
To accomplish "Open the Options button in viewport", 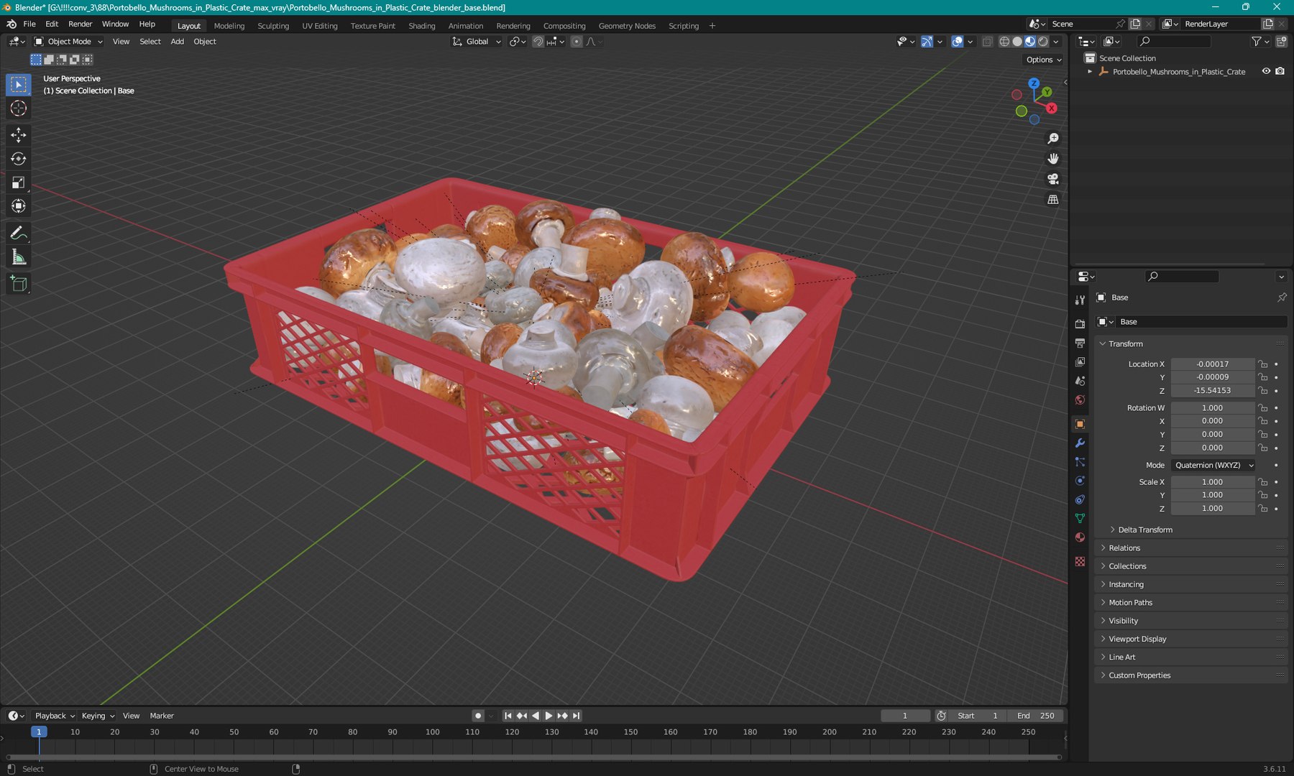I will 1044,60.
